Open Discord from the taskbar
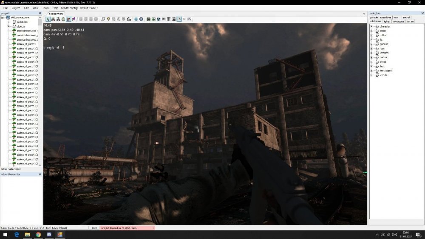Image resolution: width=425 pixels, height=239 pixels. point(49,235)
